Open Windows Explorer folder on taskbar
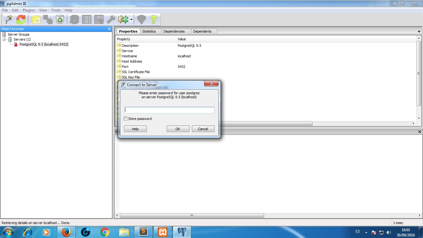 pos(124,232)
